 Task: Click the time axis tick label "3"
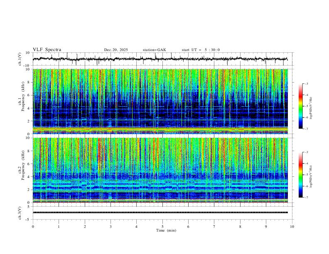click(110, 227)
